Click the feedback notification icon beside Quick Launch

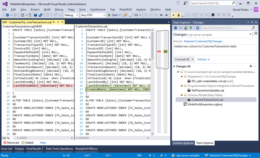[x=185, y=3]
